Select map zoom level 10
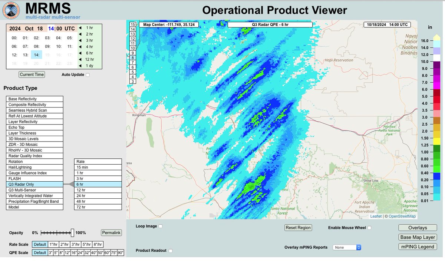This screenshot has height=261, width=445. coord(132,48)
